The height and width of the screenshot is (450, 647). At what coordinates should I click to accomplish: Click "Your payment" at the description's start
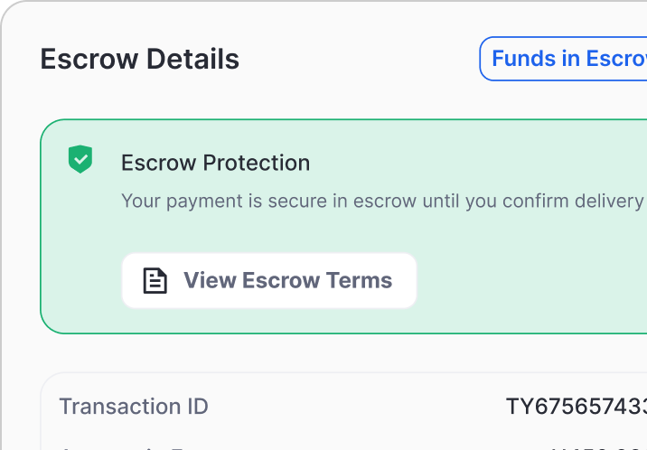click(x=166, y=200)
